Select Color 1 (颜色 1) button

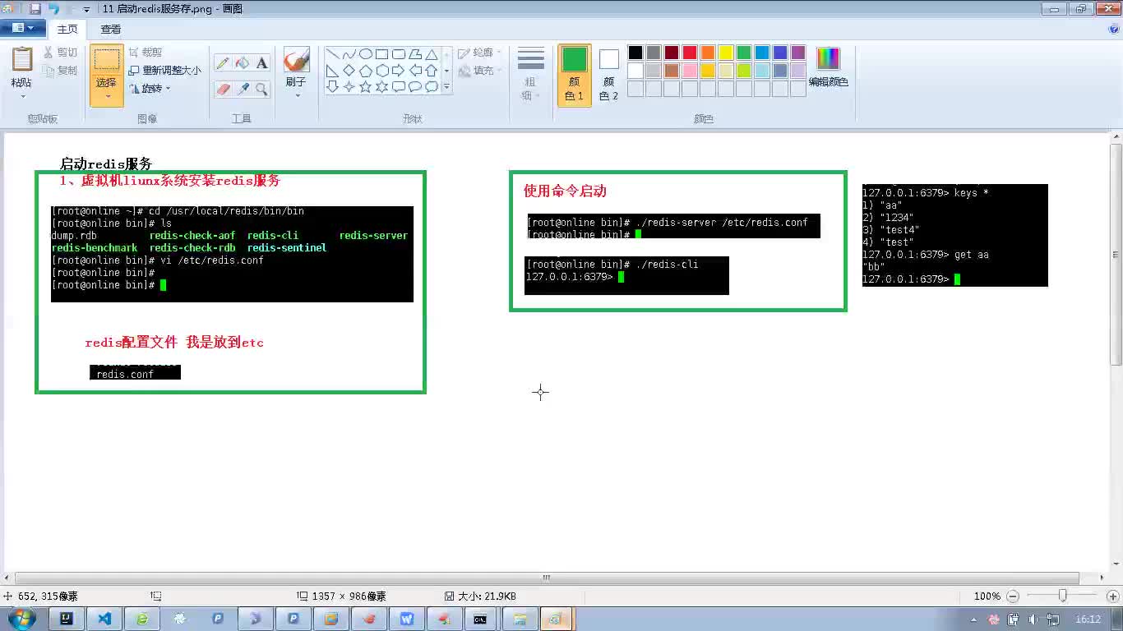(x=575, y=75)
